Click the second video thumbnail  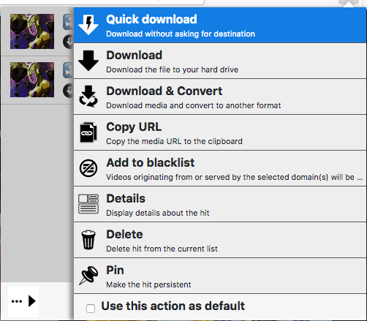[32, 80]
